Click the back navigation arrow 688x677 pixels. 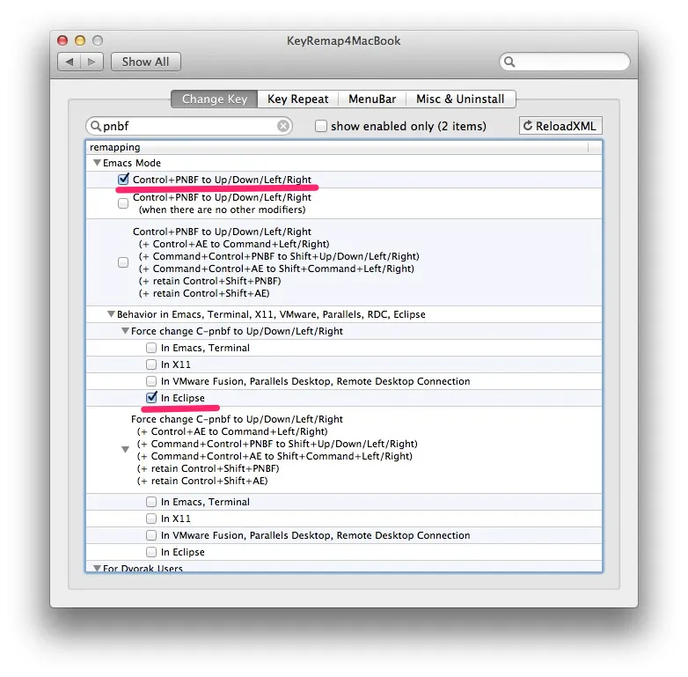(70, 62)
